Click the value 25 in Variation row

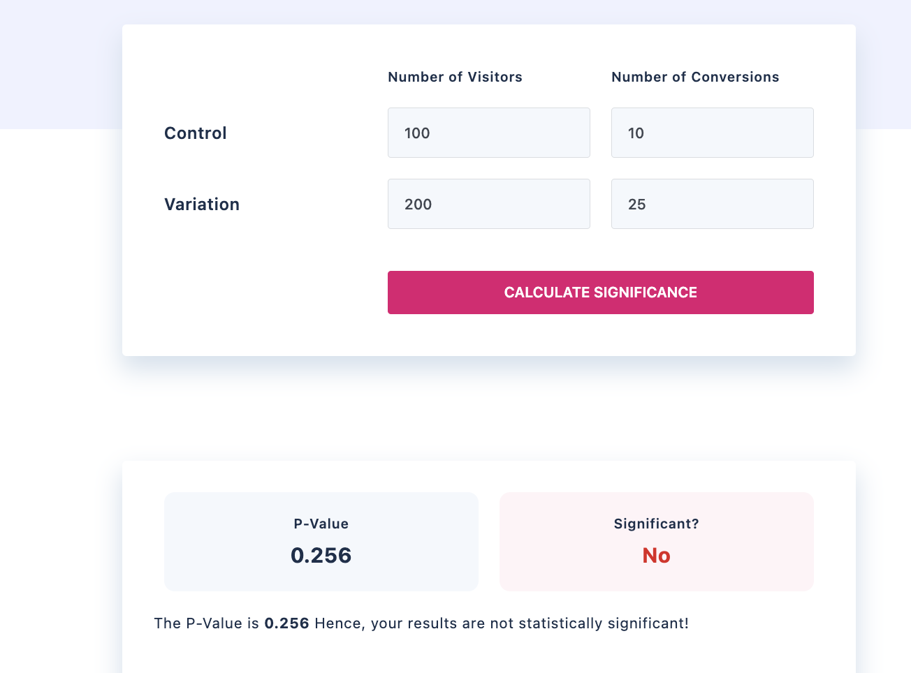pyautogui.click(x=636, y=205)
